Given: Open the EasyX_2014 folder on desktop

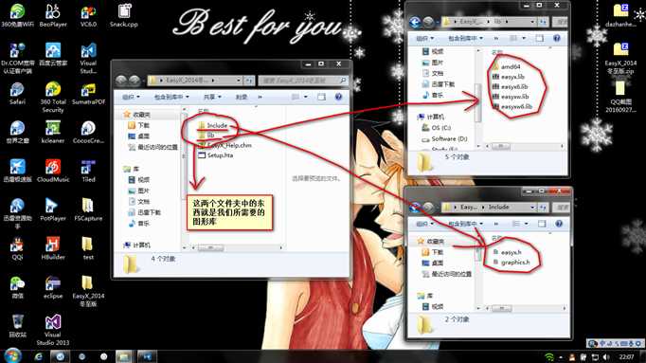Looking at the screenshot, I should point(88,291).
